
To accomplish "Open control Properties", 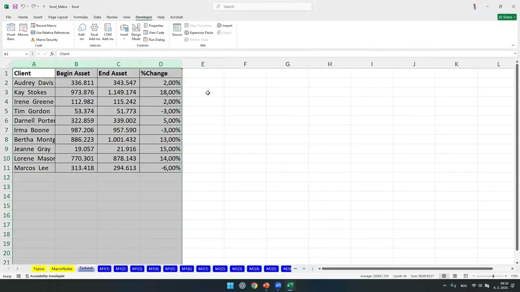I will point(154,26).
